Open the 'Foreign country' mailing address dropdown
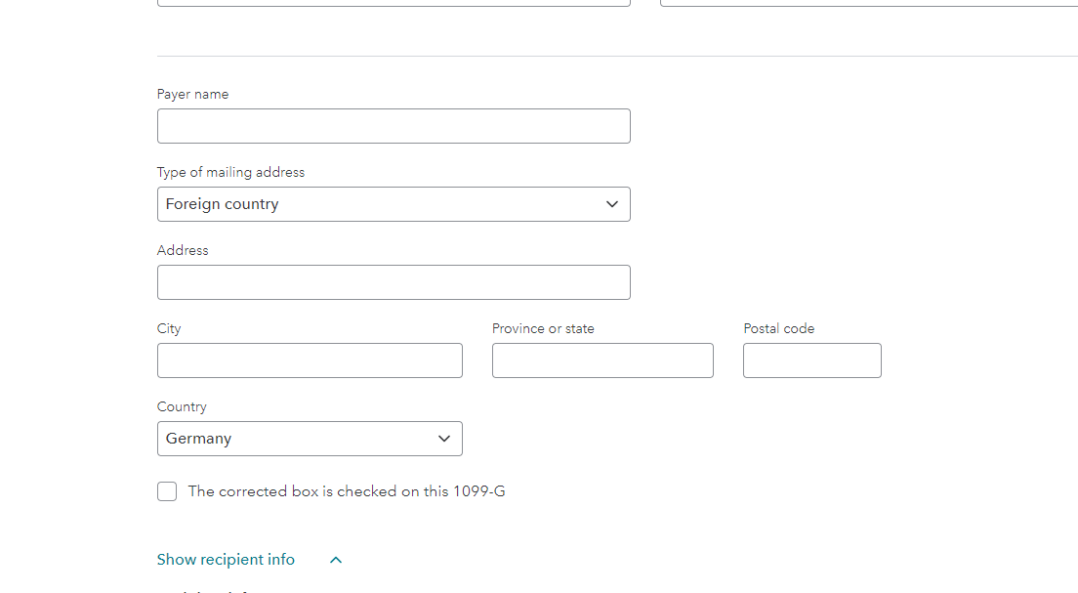Screen dimensions: 1078x593 [394, 204]
